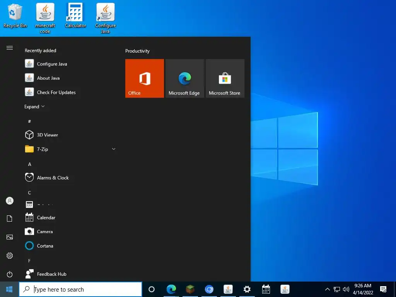This screenshot has height=297, width=396.
Task: Click the Recently added heading
Action: (x=40, y=51)
